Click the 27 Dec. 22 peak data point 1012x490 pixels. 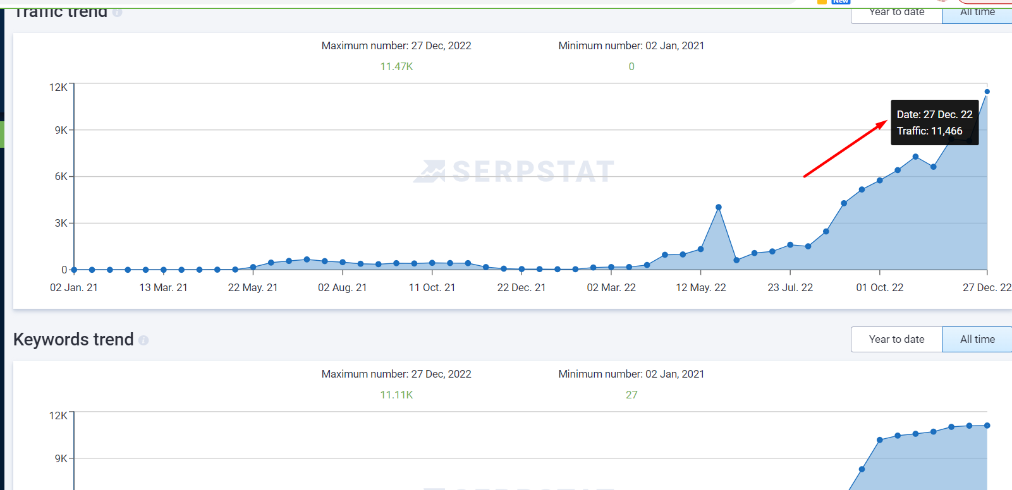coord(987,92)
